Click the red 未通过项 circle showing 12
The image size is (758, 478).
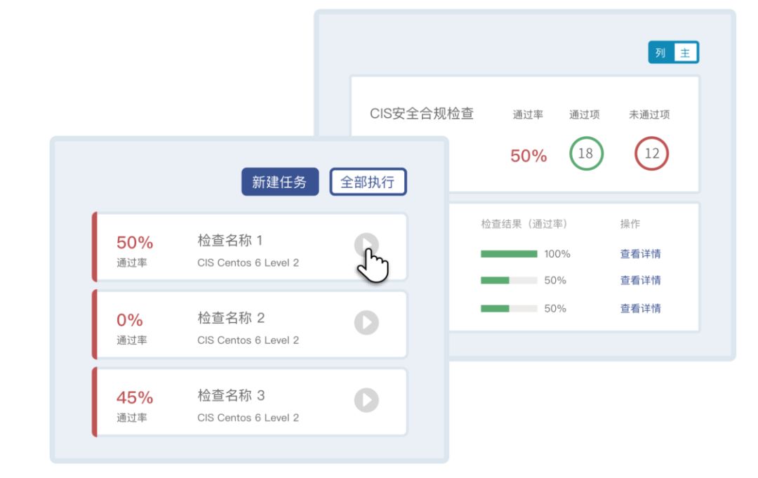pyautogui.click(x=651, y=153)
